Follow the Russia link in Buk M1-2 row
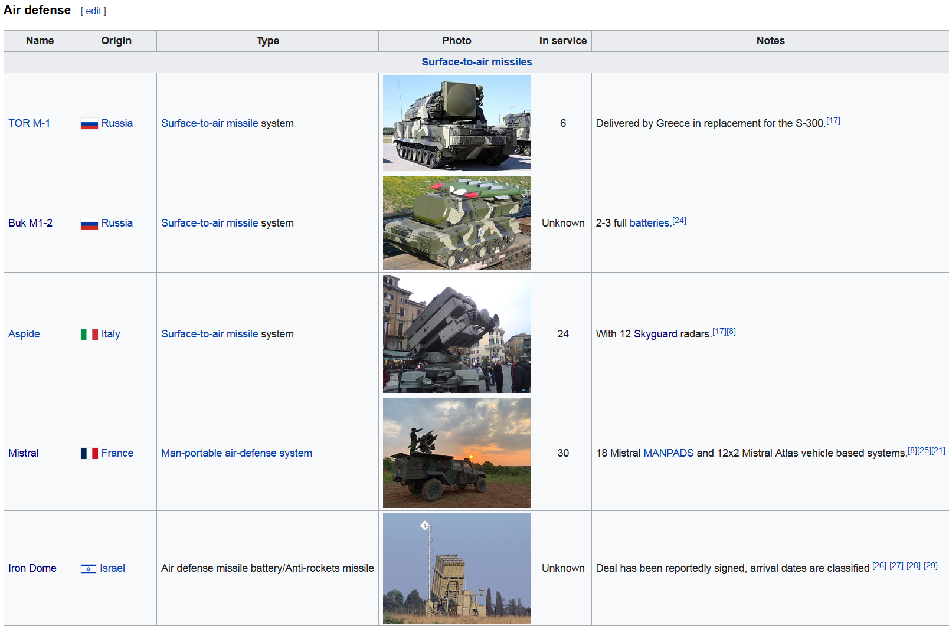The image size is (949, 626). click(x=117, y=223)
